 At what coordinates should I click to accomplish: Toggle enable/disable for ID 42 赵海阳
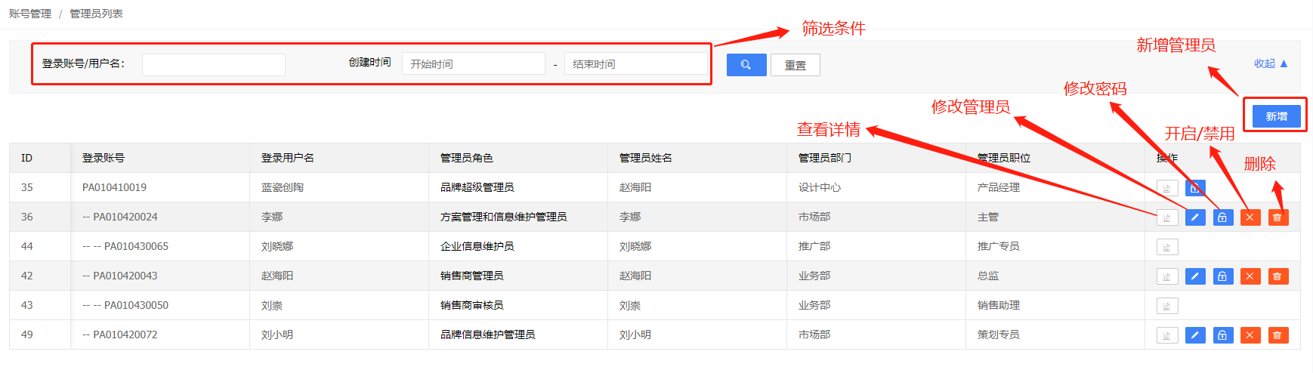(1250, 276)
